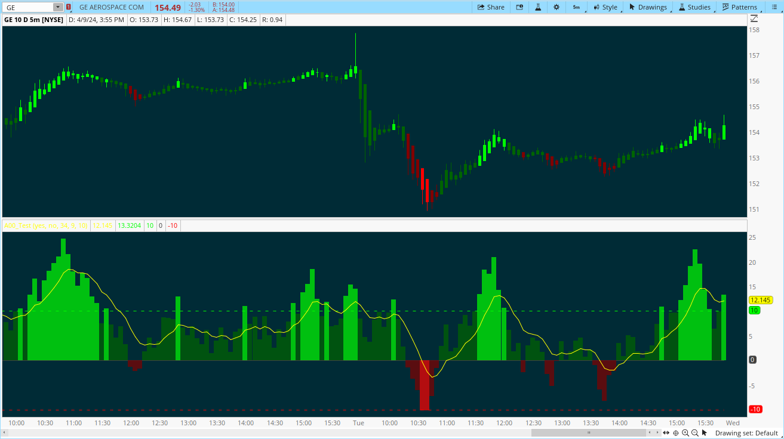
Task: Open Edit Studies flask icon beside Share
Action: pyautogui.click(x=538, y=7)
